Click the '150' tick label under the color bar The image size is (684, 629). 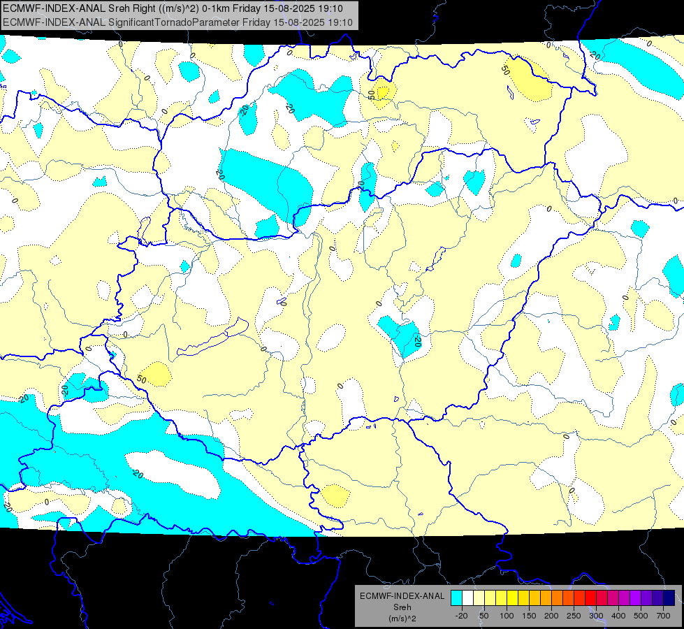529,616
